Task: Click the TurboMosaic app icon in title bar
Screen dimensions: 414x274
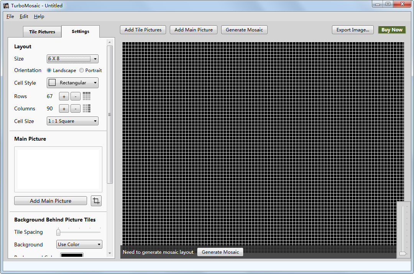Action: [6, 6]
